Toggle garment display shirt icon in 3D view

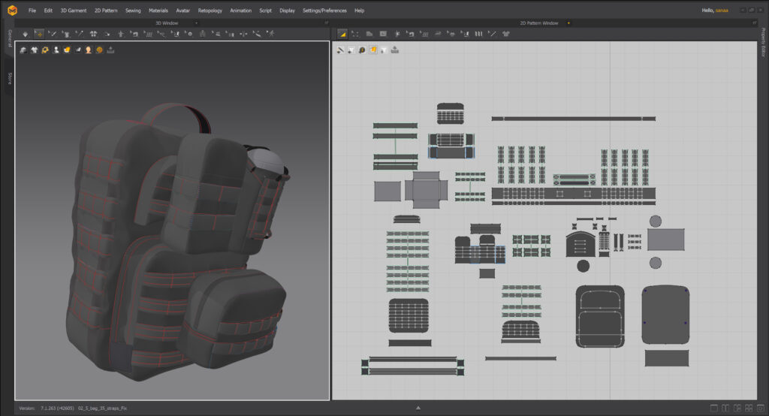point(35,50)
